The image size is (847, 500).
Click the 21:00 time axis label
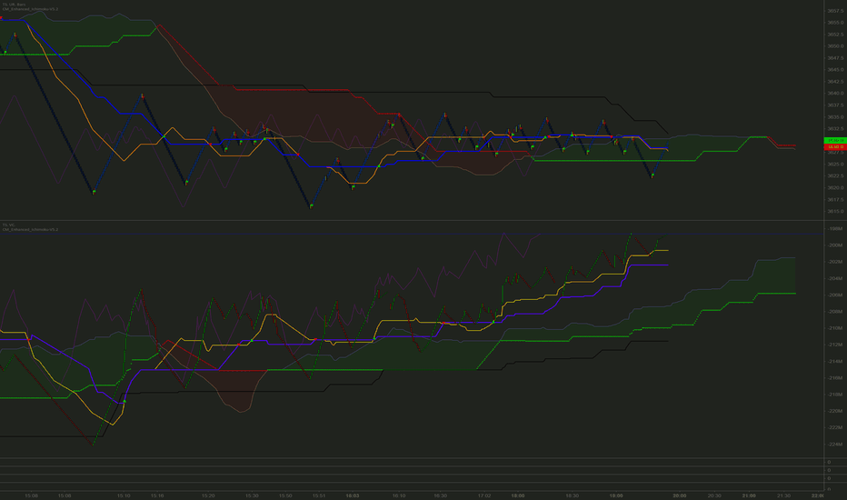[749, 495]
